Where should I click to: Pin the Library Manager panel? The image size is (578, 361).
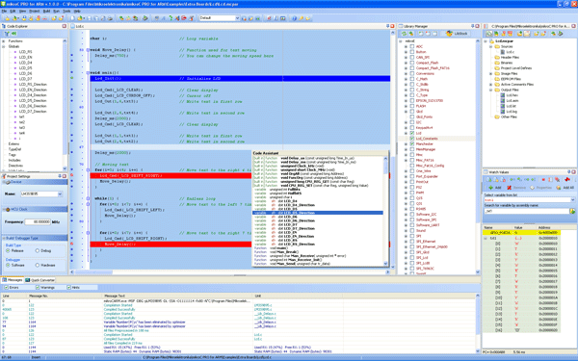473,26
